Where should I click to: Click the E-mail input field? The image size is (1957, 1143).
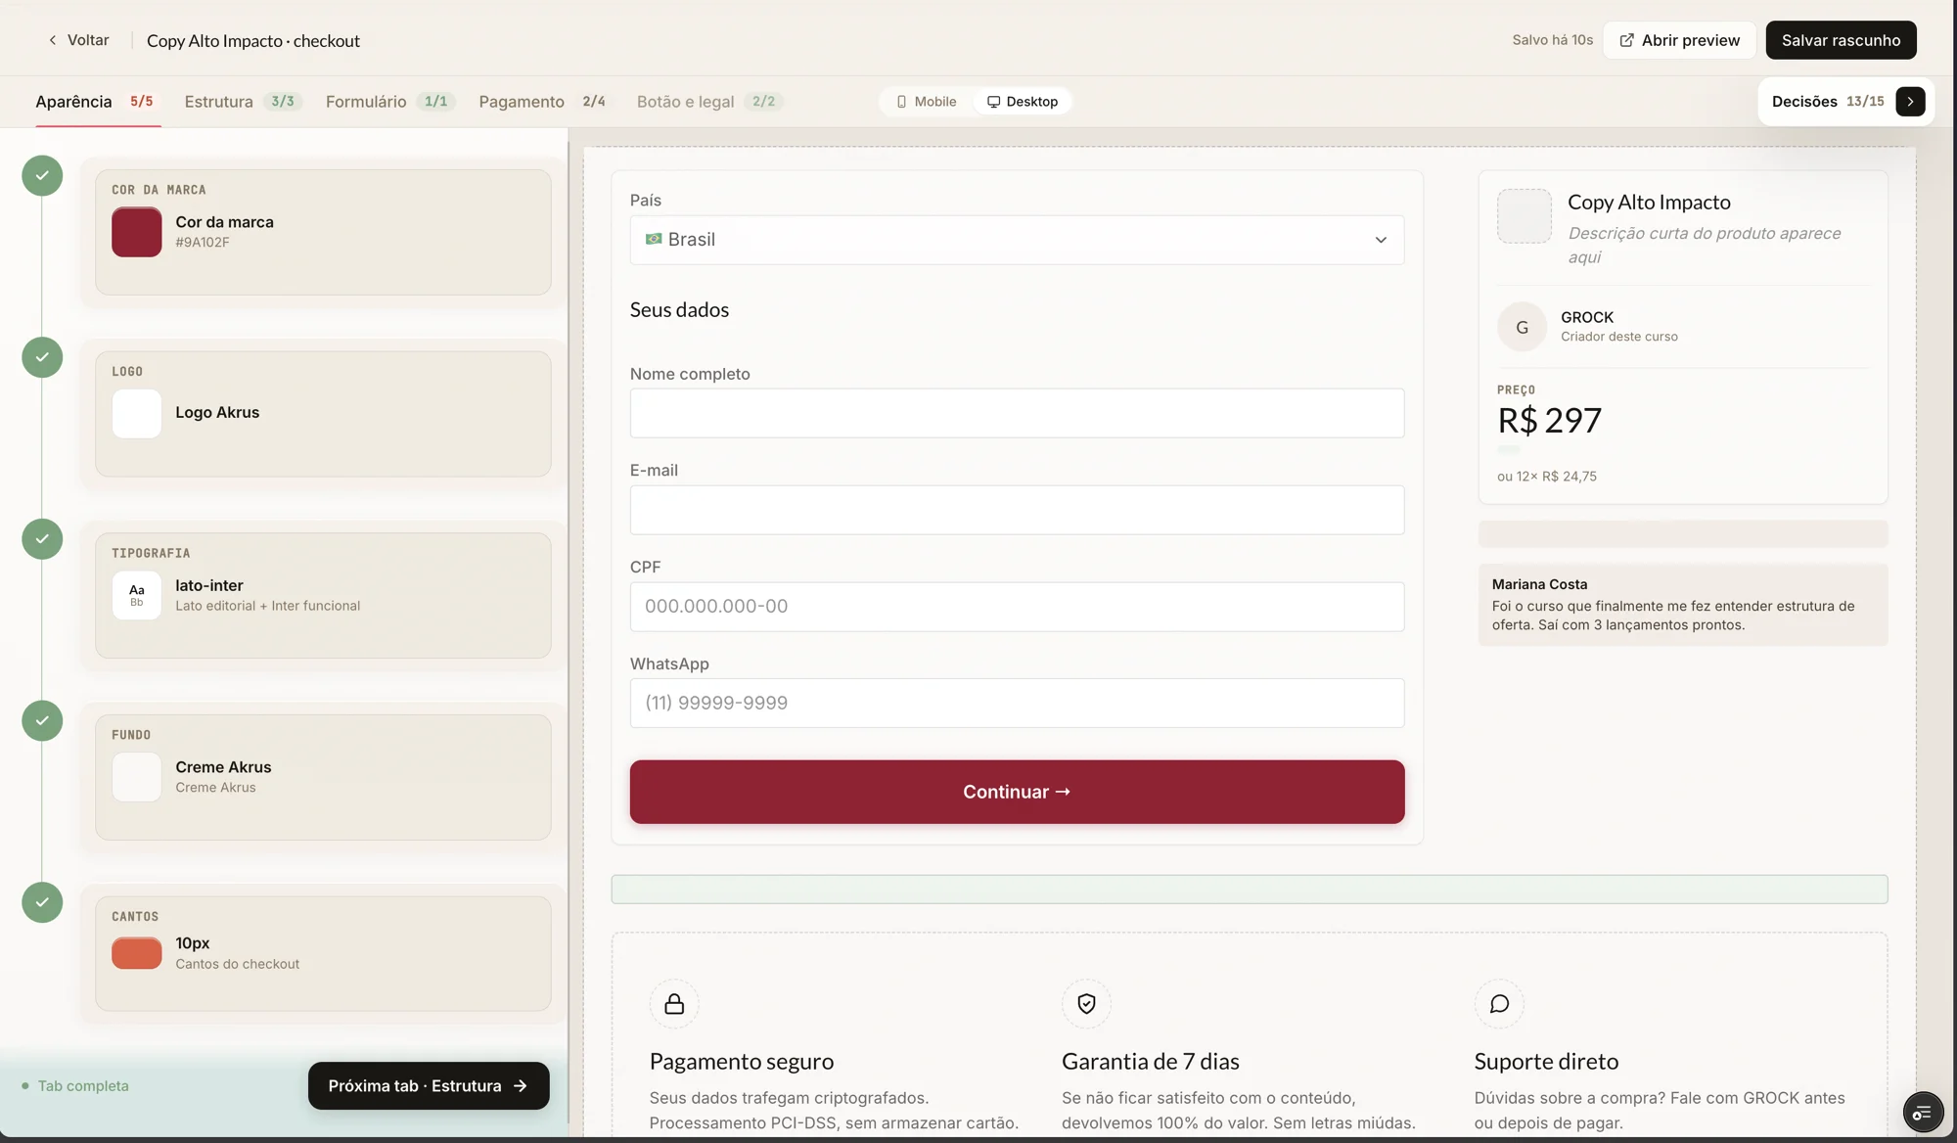(x=1017, y=510)
